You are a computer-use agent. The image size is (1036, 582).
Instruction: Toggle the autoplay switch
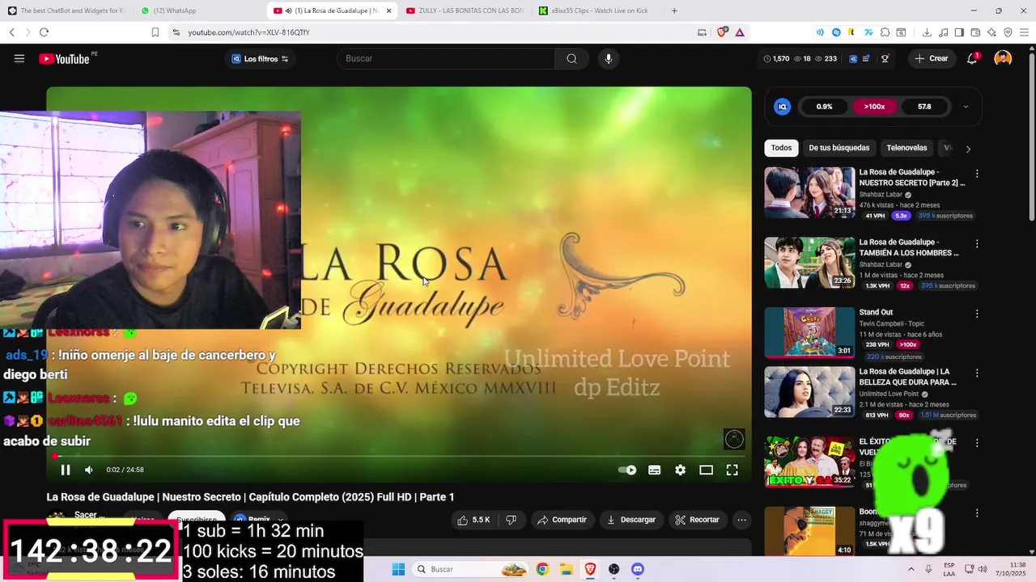point(627,470)
